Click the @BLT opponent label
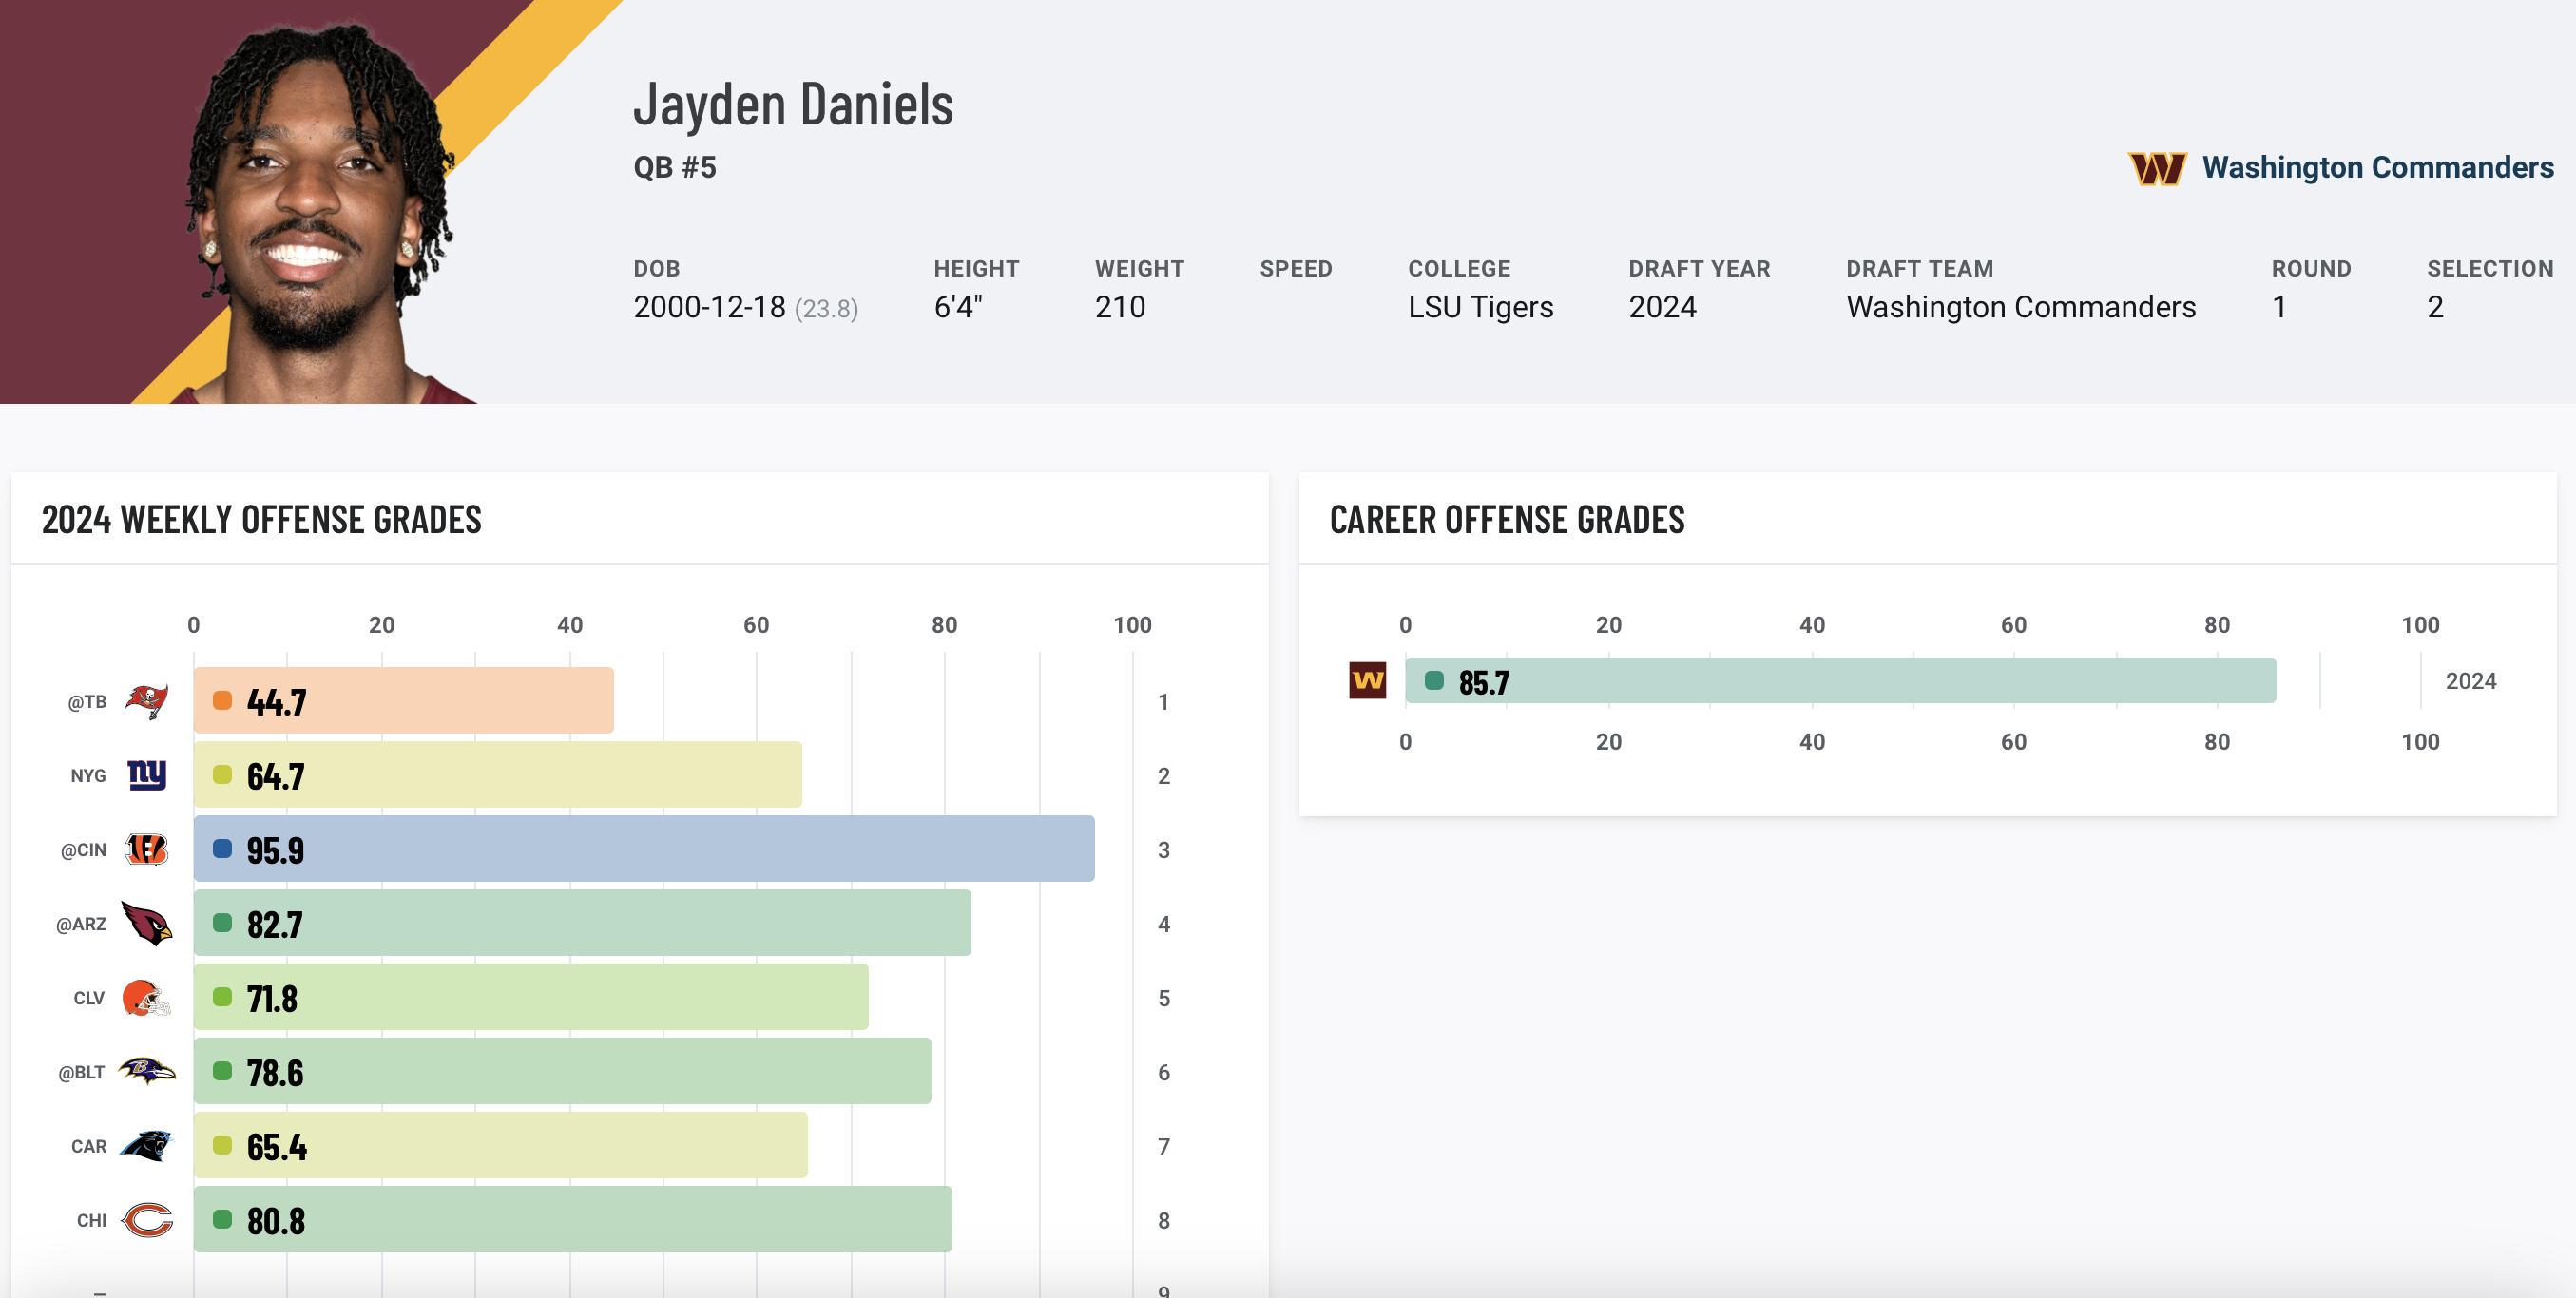Viewport: 2576px width, 1298px height. click(81, 1072)
